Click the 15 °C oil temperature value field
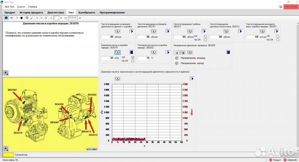 (144, 58)
